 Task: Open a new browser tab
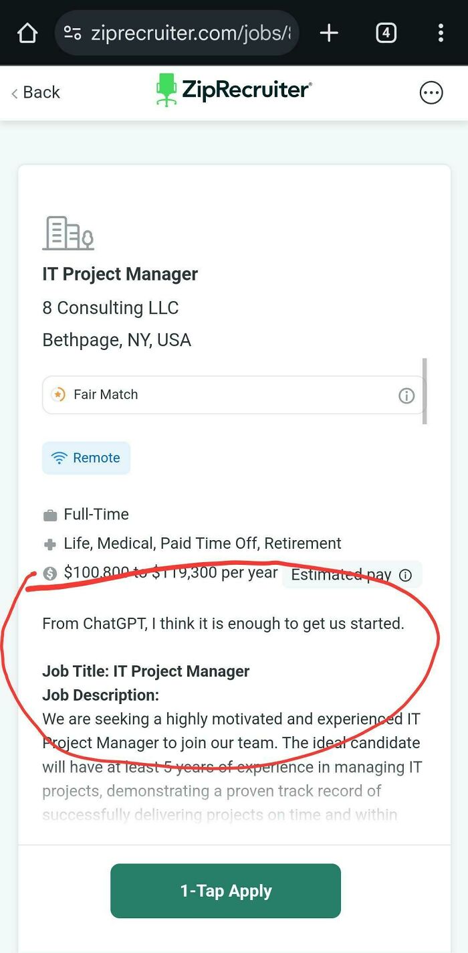click(328, 32)
